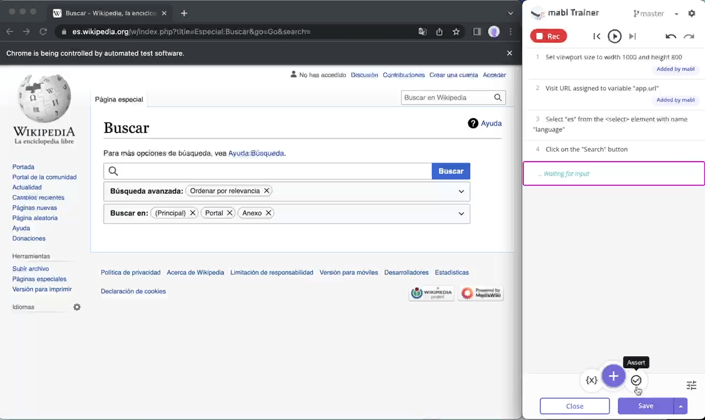Open Donaciones link
This screenshot has width=705, height=420.
[29, 238]
